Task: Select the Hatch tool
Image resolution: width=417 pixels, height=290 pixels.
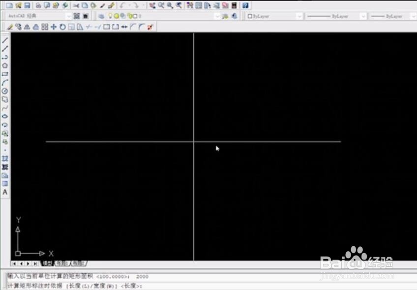Action: pos(5,159)
